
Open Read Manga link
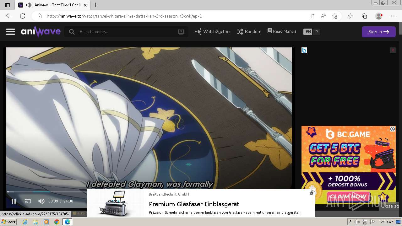[x=282, y=31]
